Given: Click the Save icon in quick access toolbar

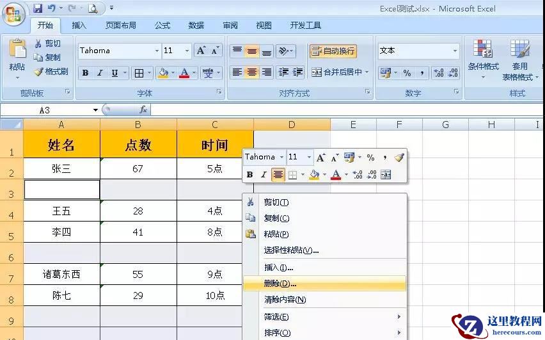Looking at the screenshot, I should (x=38, y=8).
